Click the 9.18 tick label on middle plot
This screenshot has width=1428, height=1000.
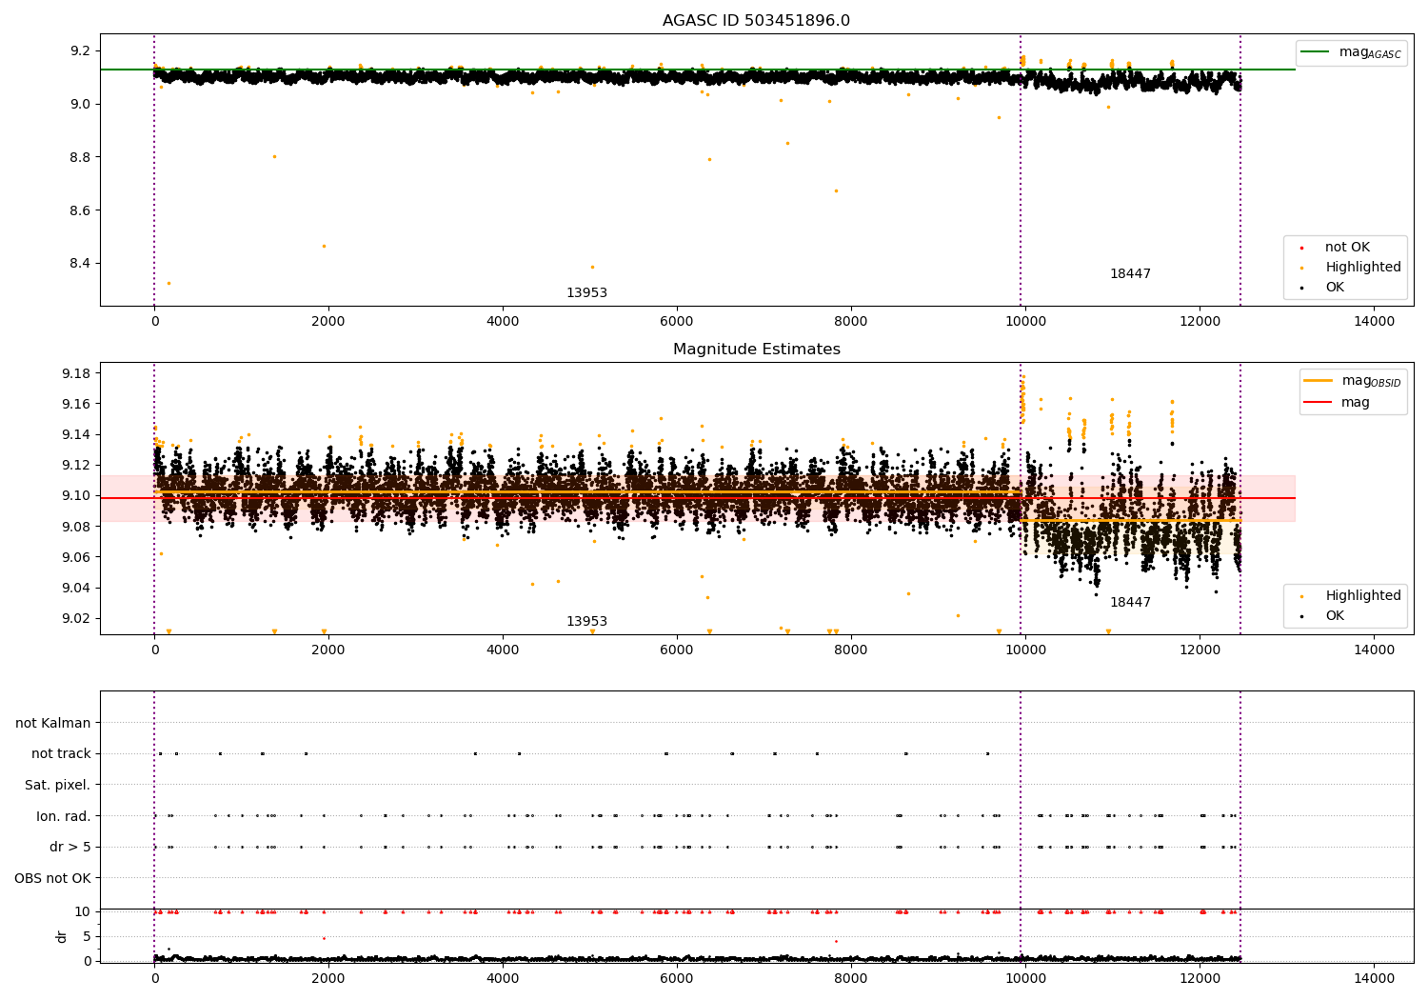[75, 373]
